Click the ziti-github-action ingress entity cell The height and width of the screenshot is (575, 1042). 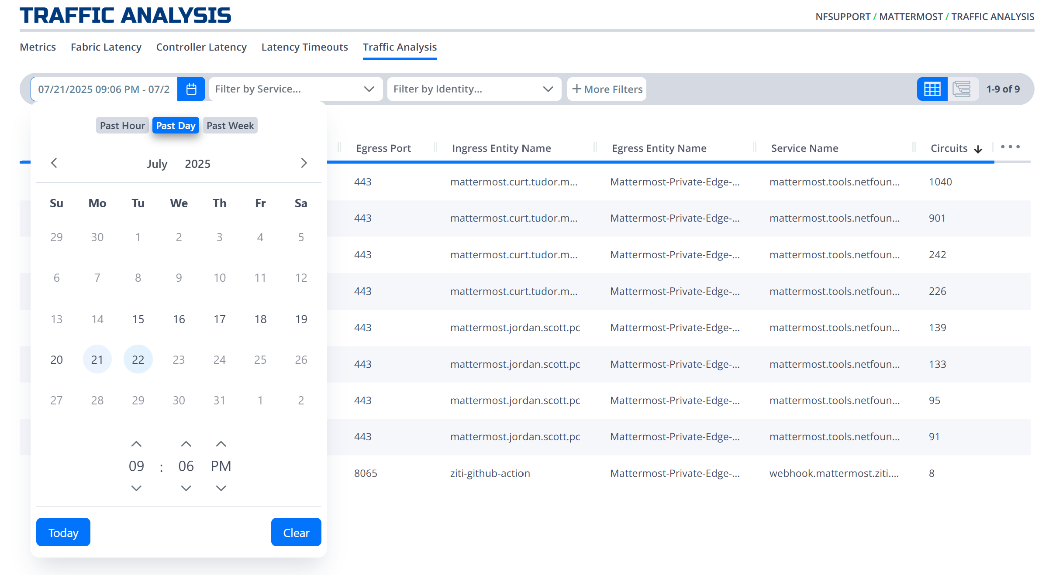click(490, 473)
